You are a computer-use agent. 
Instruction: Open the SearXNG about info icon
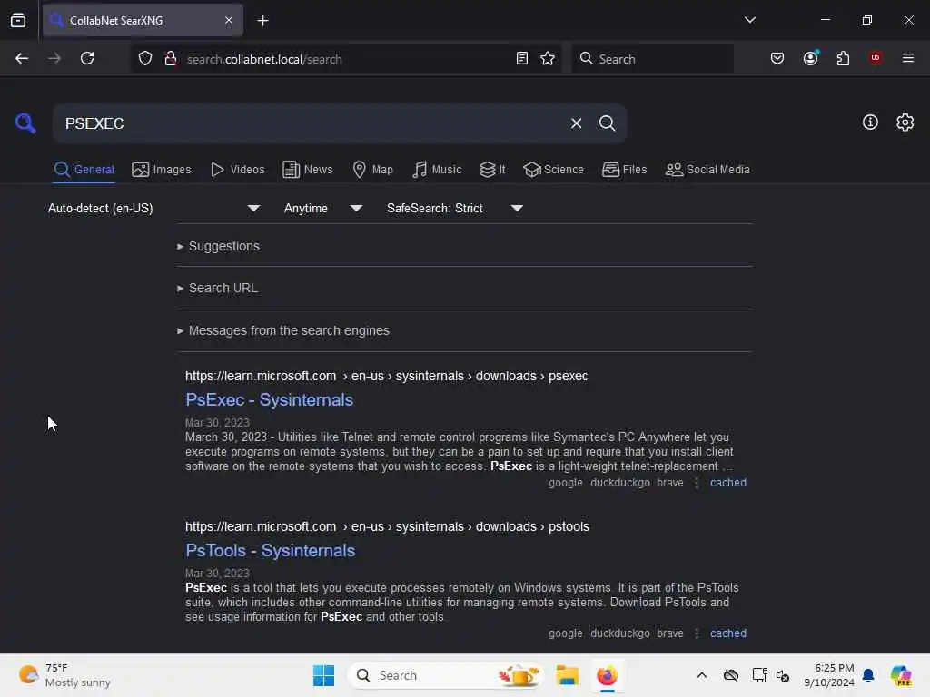870,123
